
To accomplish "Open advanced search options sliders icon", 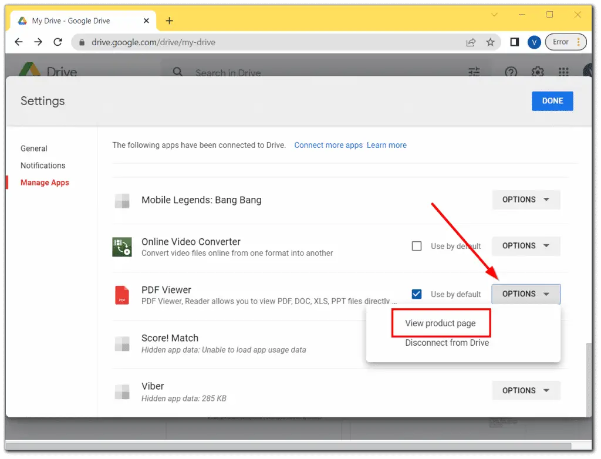I will [474, 72].
